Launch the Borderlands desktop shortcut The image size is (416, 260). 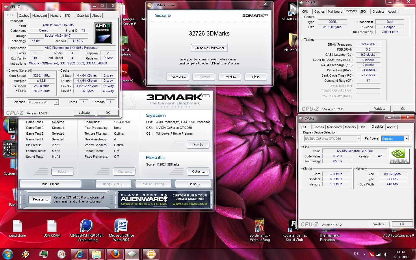[260, 230]
